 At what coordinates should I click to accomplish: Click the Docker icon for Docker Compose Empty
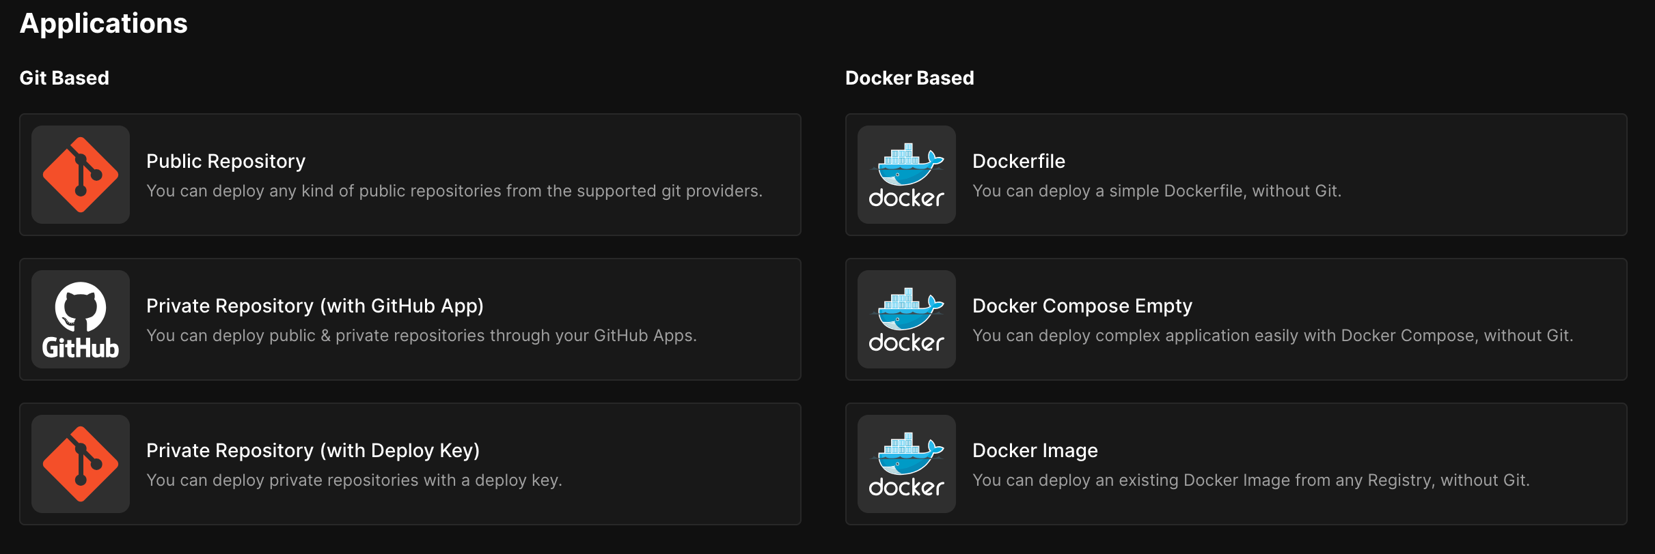tap(906, 319)
